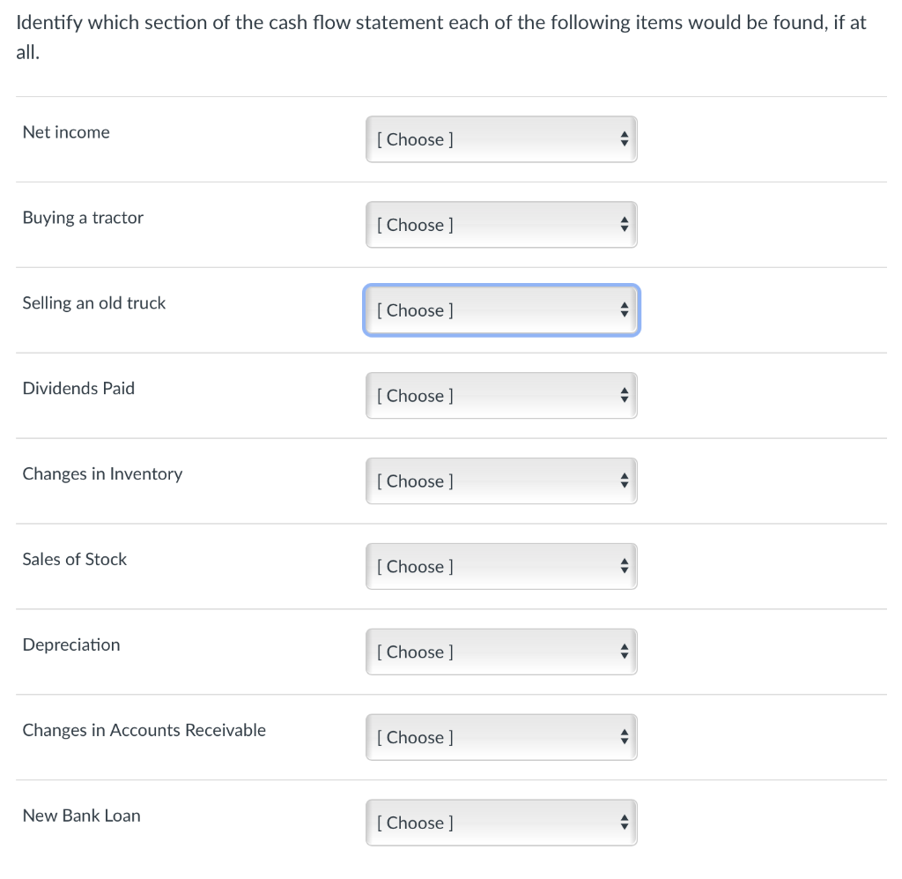902x879 pixels.
Task: Click the arrow icon on Sales of Stock dropdown
Action: pyautogui.click(x=624, y=566)
